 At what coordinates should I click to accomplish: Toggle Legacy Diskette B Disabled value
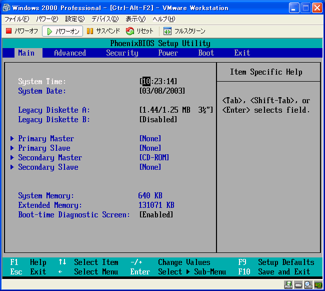pos(158,120)
